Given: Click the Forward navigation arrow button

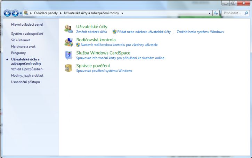Looking at the screenshot, I should point(15,13).
